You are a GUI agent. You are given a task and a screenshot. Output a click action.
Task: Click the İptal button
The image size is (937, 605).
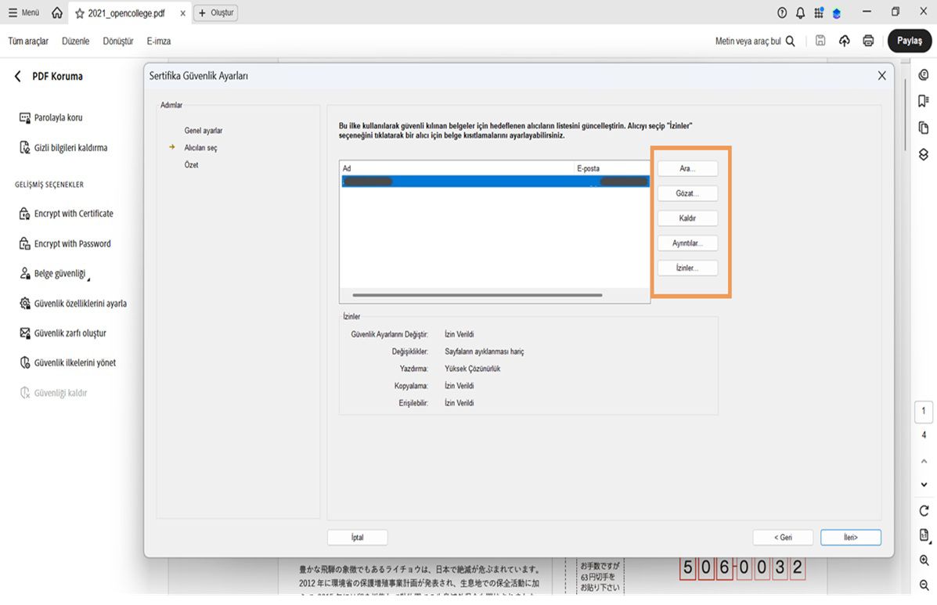pos(358,538)
